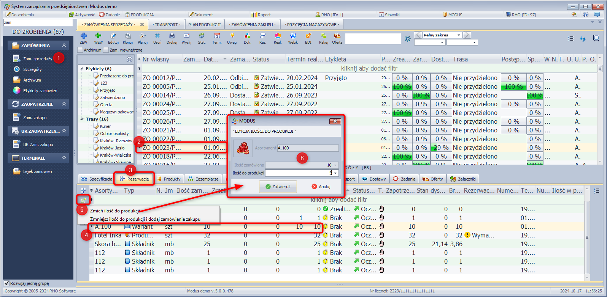Enable the Archiwum checkbox
The width and height of the screenshot is (607, 297).
pos(80,50)
